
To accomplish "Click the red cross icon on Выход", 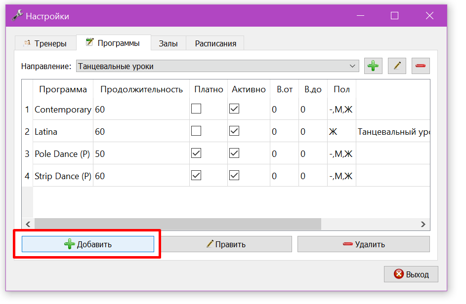I will point(398,274).
